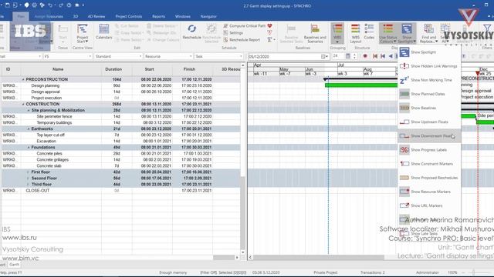Image resolution: width=494 pixels, height=277 pixels.
Task: Open Baselines and Scenarios
Action: tap(315, 33)
